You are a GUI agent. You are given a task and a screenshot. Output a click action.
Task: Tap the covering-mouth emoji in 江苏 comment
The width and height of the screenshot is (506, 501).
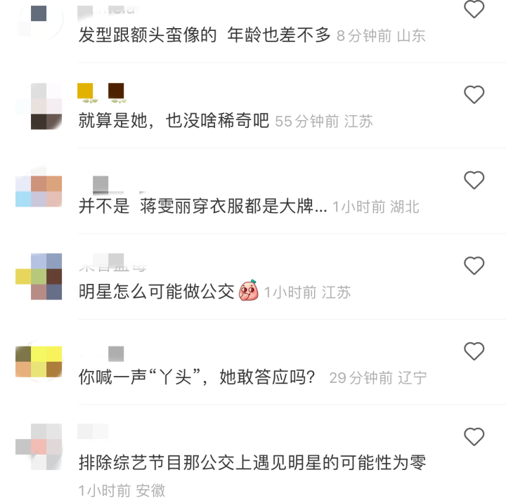(249, 290)
